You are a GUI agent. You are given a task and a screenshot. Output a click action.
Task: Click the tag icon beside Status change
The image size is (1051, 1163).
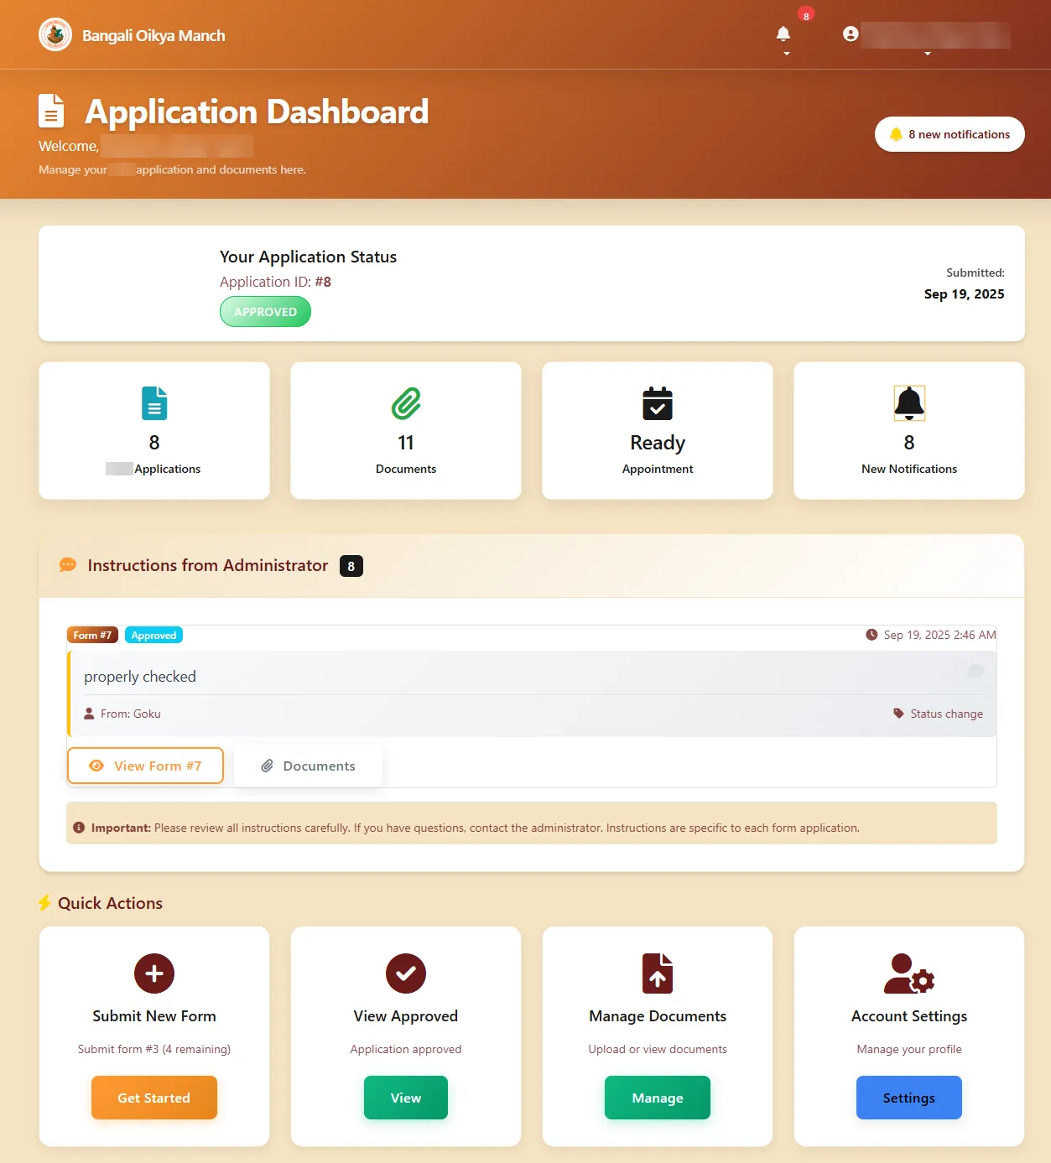point(898,714)
